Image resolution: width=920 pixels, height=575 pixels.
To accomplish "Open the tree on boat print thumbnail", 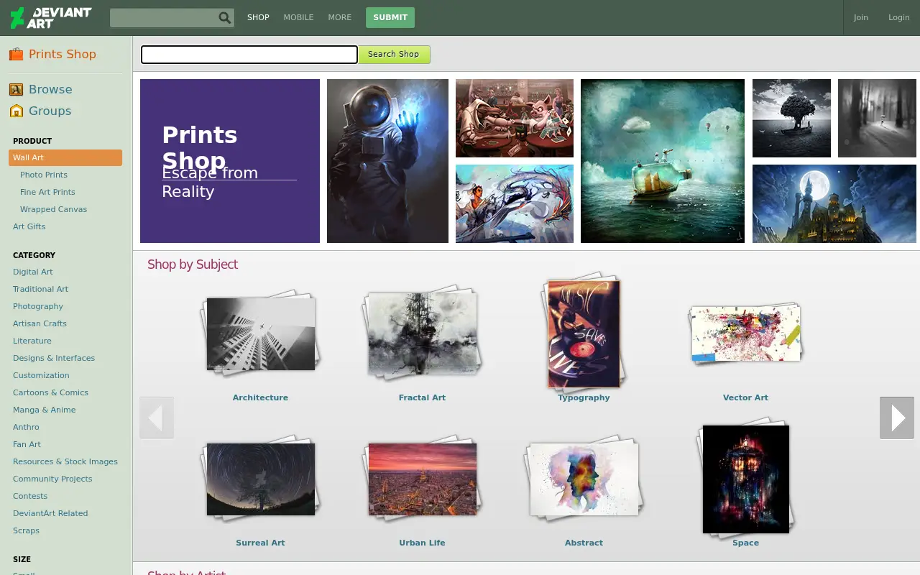I will tap(791, 118).
